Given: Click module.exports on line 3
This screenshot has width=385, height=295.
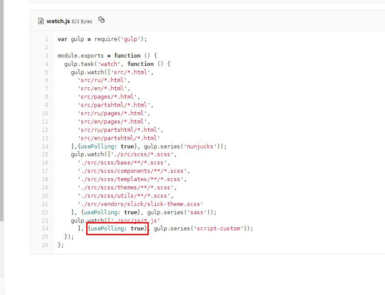Looking at the screenshot, I should click(x=80, y=55).
